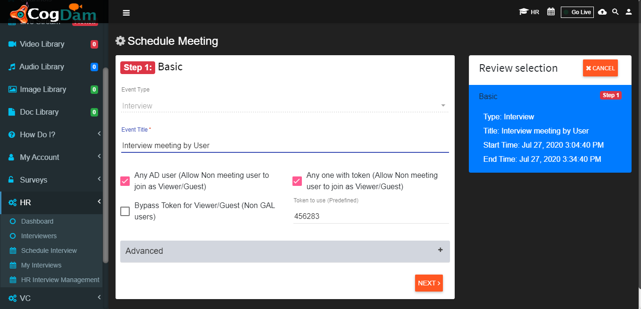This screenshot has width=641, height=309.
Task: Enable Bypass Token for Viewer/Guest checkbox
Action: (125, 211)
